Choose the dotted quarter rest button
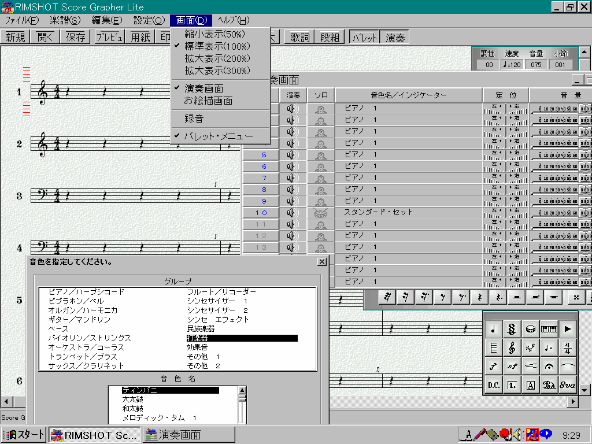 (x=498, y=298)
